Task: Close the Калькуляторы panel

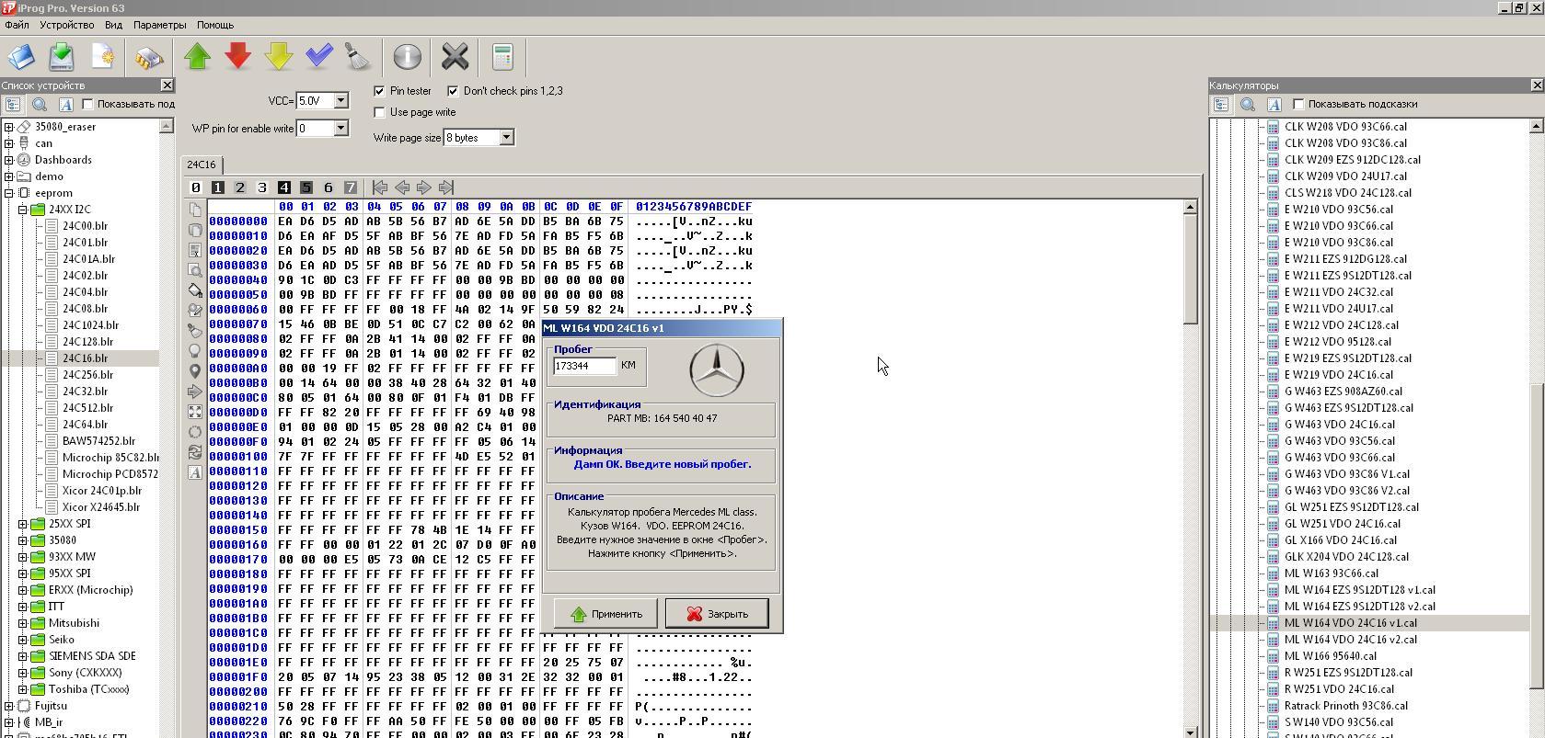Action: click(x=1537, y=85)
